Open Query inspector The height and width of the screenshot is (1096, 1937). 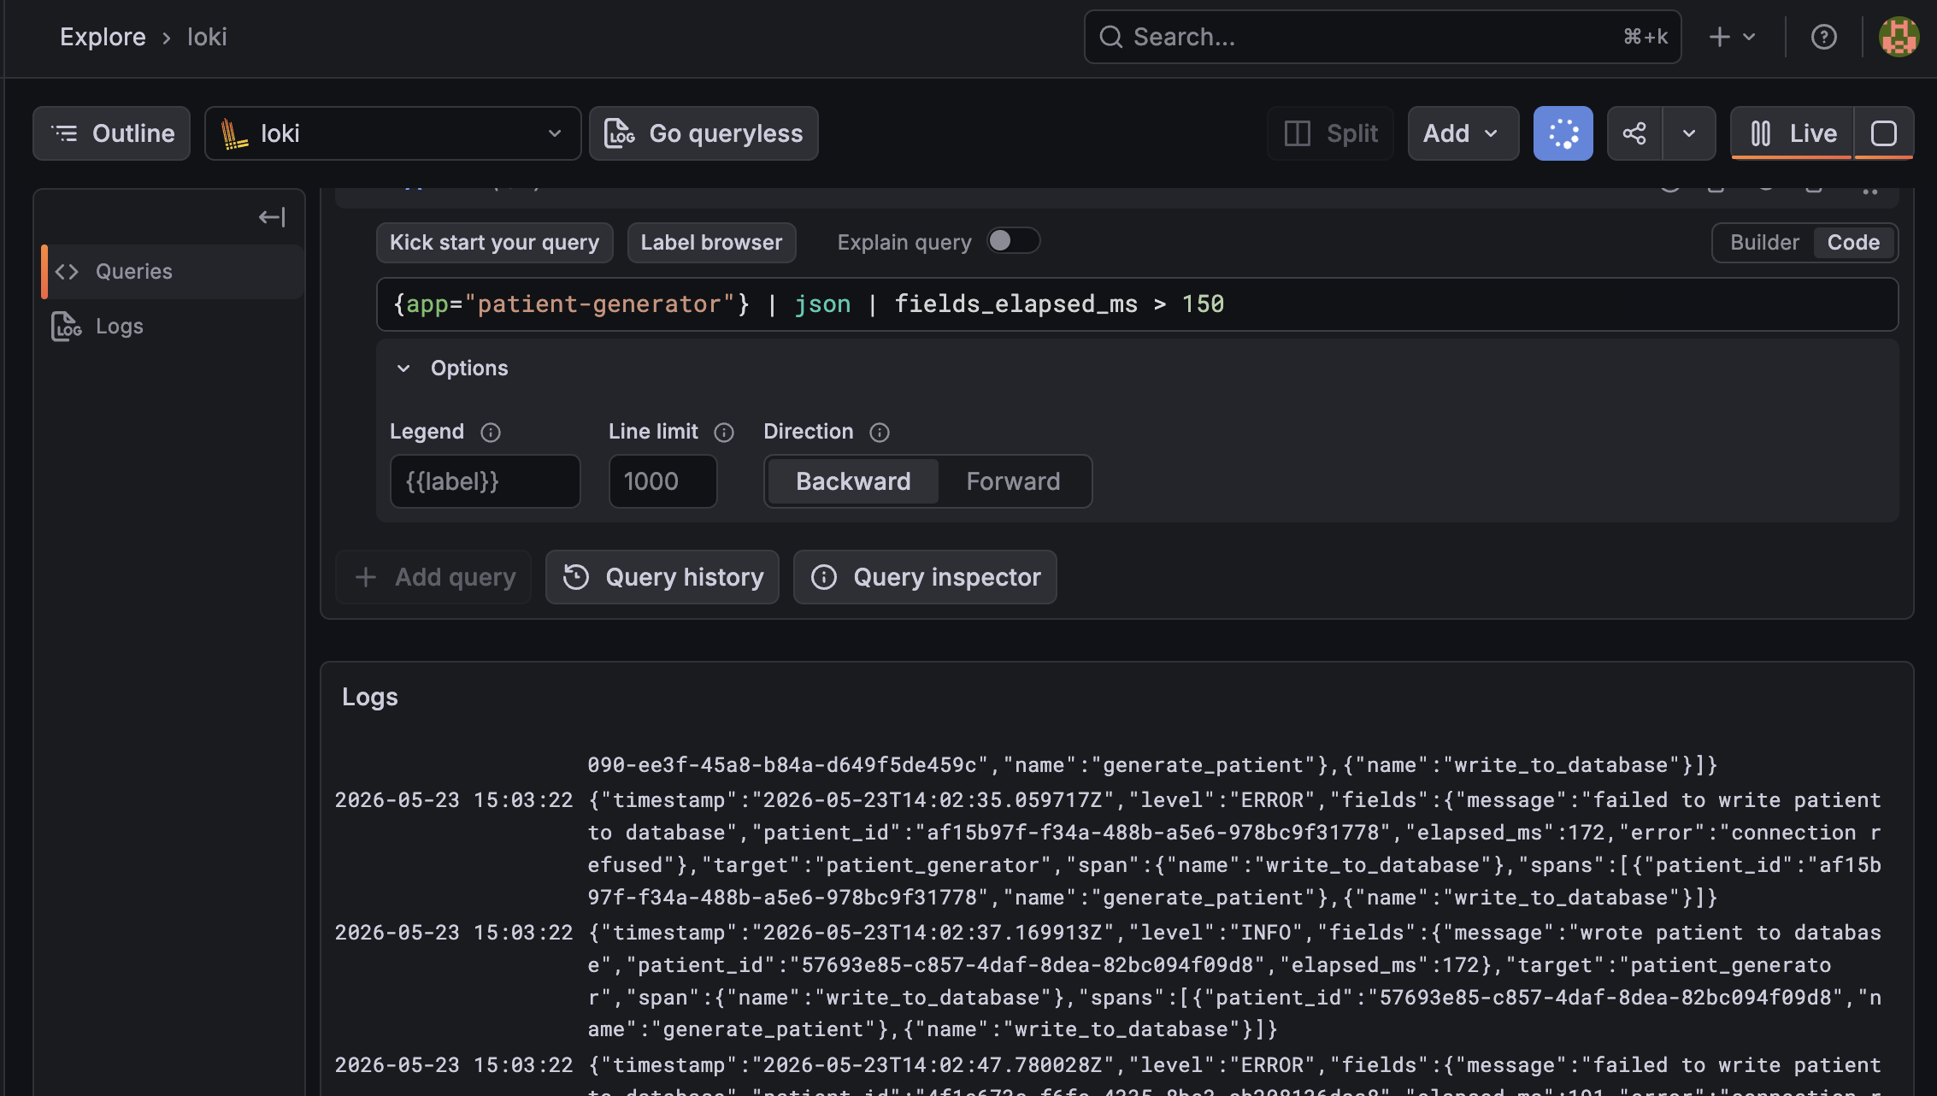tap(925, 578)
